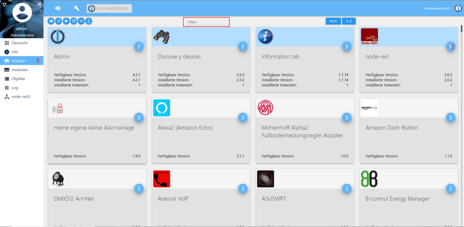Open install from GitHub icon
This screenshot has width=464, height=227.
(x=81, y=21)
